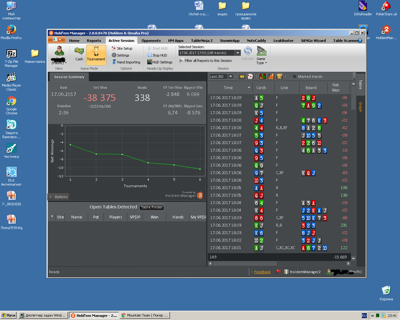Select Cash game mode

[x=79, y=53]
